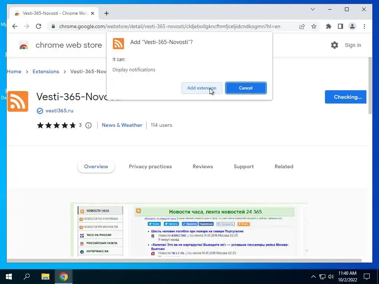
Task: Open the web store settings gear
Action: point(334,45)
